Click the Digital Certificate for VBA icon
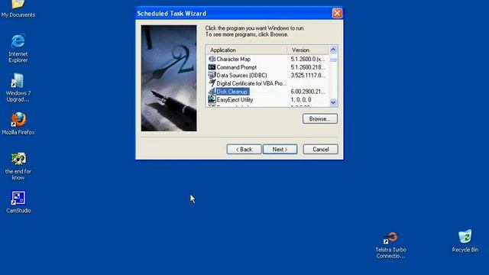489x275 pixels. 212,83
